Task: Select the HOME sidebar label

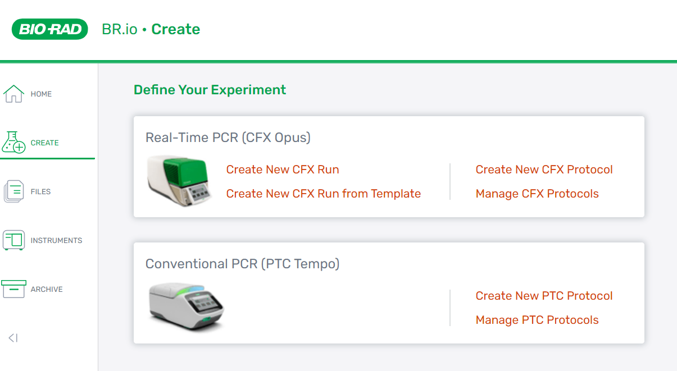Action: [42, 94]
